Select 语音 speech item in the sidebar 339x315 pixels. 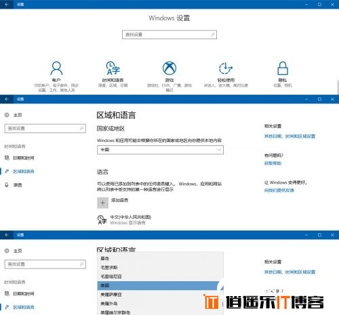tap(18, 185)
